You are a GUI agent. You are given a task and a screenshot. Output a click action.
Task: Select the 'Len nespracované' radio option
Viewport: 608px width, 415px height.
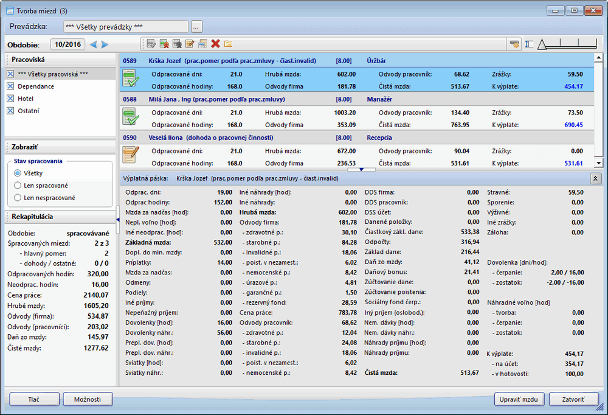[x=18, y=198]
